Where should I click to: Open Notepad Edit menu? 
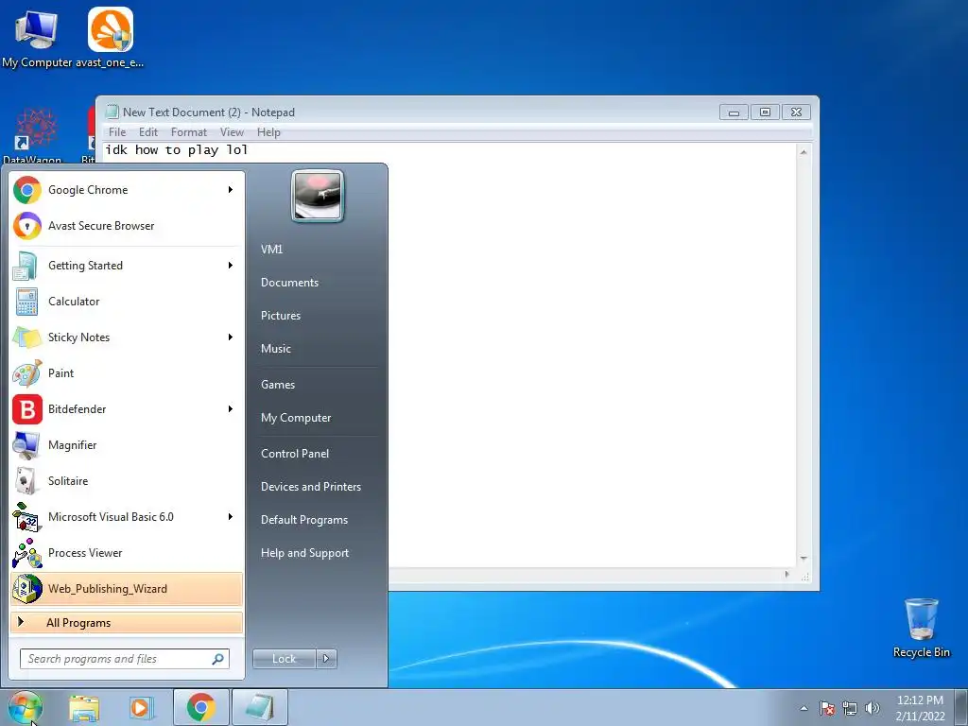pyautogui.click(x=148, y=132)
